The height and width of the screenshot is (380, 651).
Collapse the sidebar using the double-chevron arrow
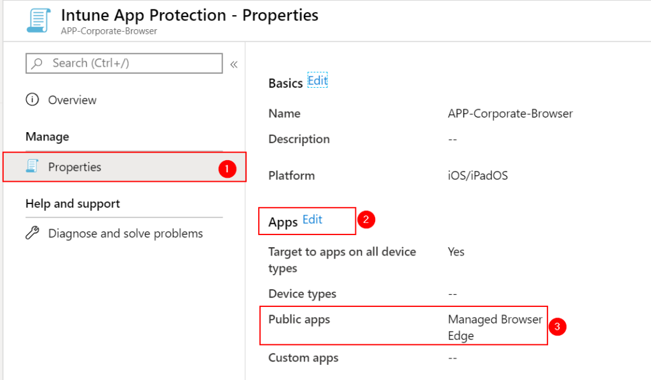[234, 64]
